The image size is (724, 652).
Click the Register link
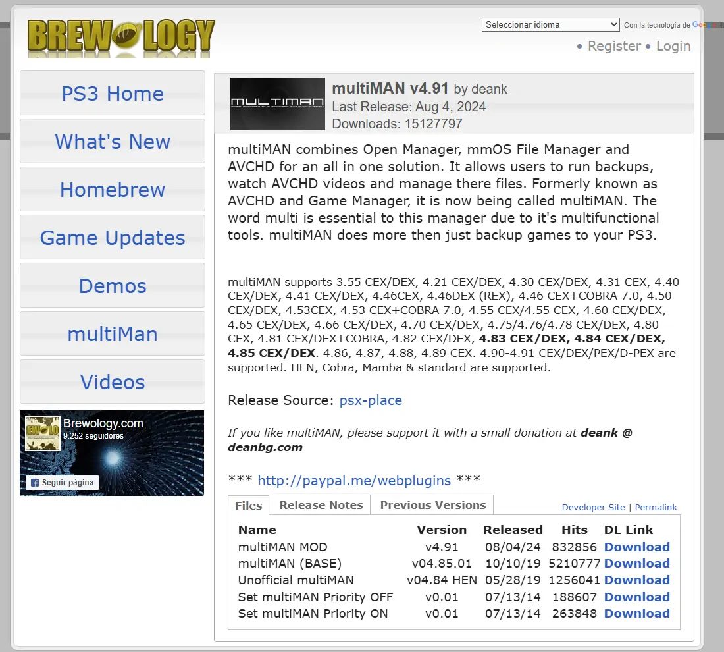[x=614, y=46]
